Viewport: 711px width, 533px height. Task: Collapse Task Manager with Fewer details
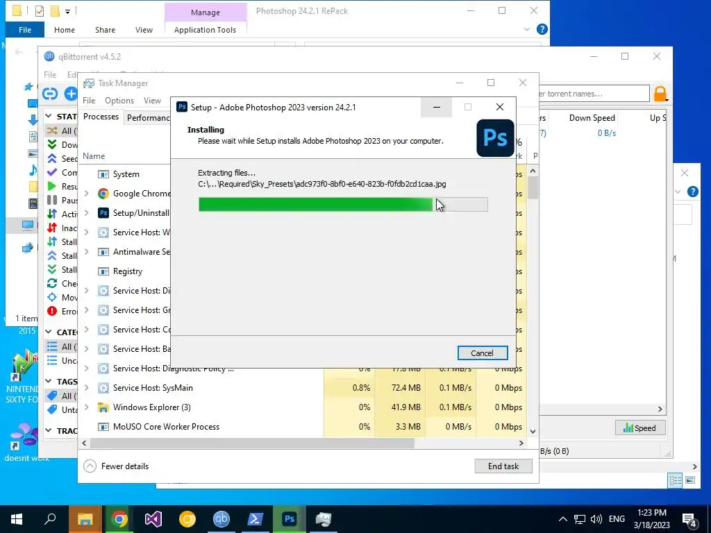[x=117, y=466]
